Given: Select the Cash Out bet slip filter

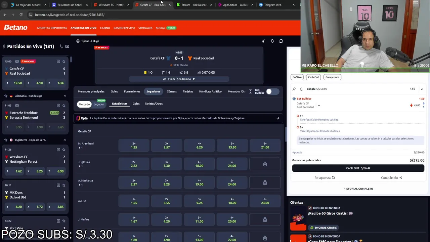Looking at the screenshot, I should click(x=313, y=77).
